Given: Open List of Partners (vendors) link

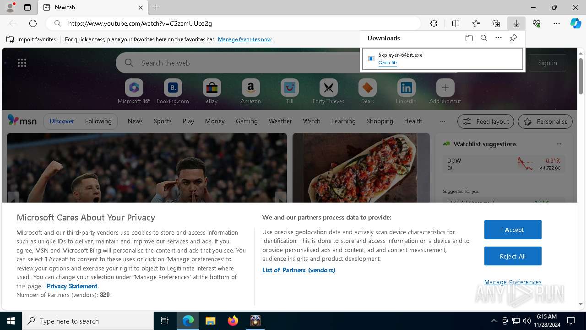Looking at the screenshot, I should tap(299, 270).
